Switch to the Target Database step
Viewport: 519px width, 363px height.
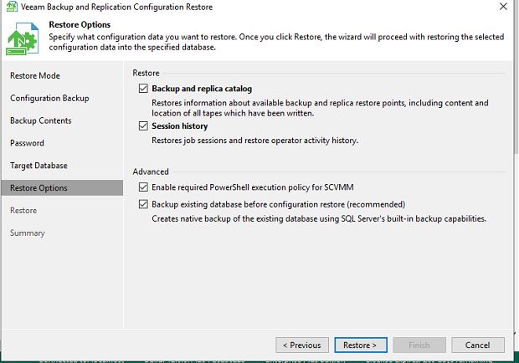click(x=39, y=166)
